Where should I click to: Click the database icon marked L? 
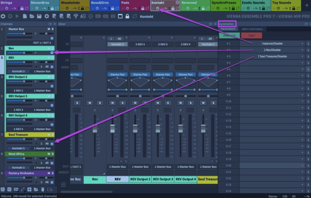click(54, 16)
